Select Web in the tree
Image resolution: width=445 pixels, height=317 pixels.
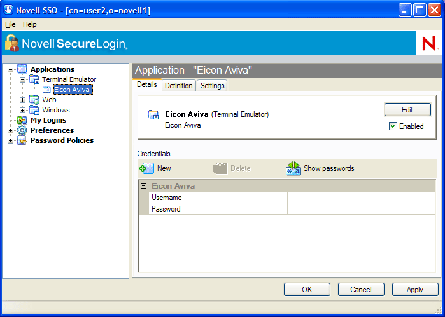pos(49,100)
